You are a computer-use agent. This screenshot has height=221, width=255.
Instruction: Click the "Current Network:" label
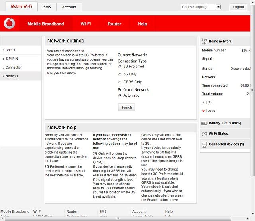pyautogui.click(x=132, y=55)
